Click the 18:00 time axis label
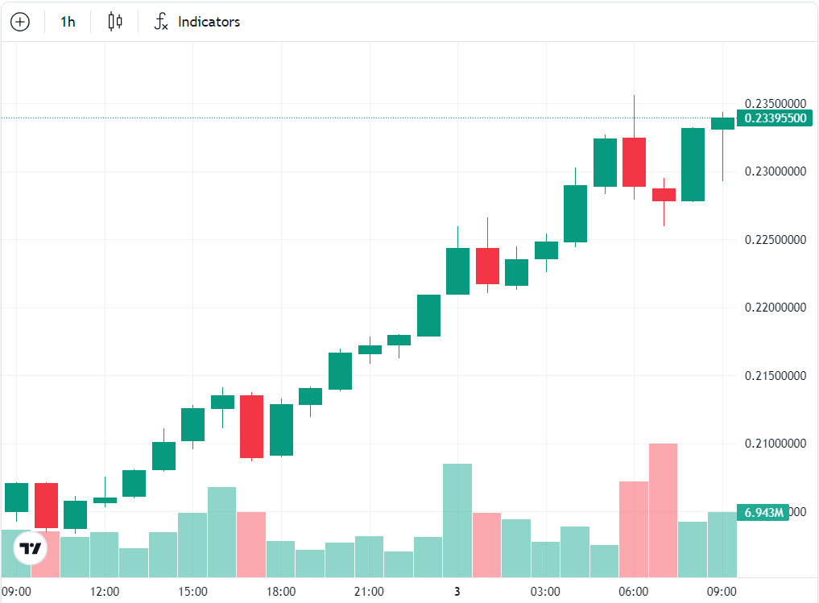The width and height of the screenshot is (819, 603). pos(280,592)
